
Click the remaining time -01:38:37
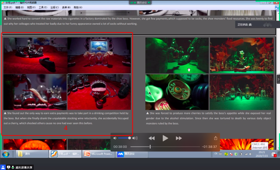(209, 147)
